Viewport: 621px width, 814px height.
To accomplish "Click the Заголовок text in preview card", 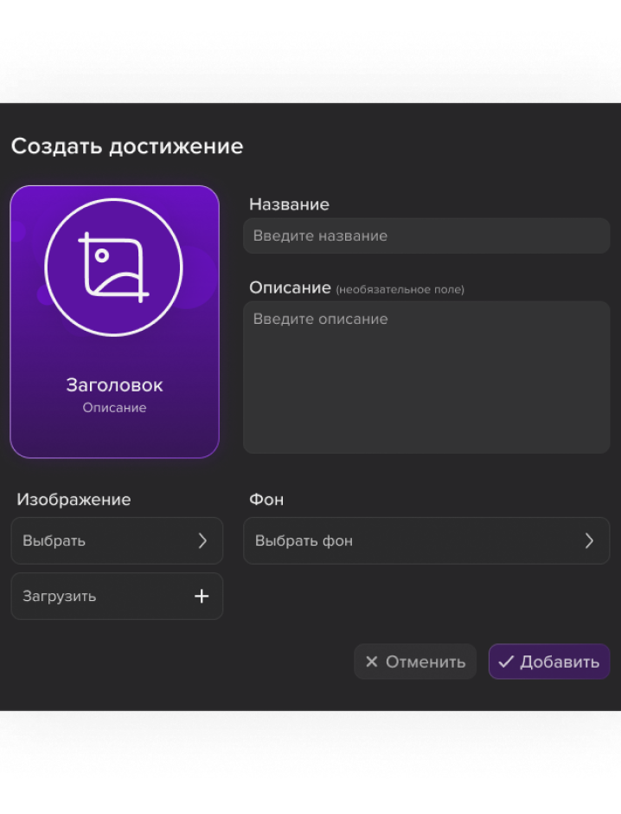I will pyautogui.click(x=114, y=385).
